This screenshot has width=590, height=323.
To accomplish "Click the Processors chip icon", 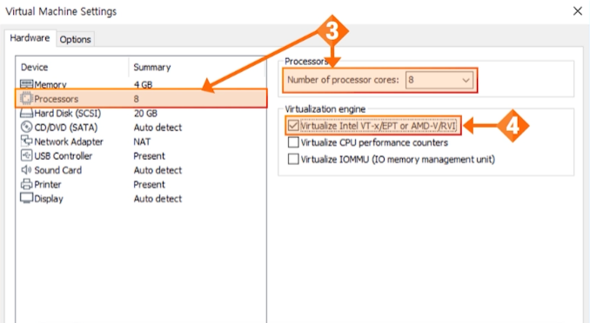I will click(26, 98).
